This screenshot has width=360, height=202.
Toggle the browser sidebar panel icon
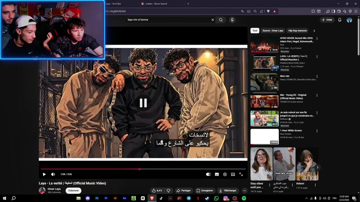tap(333, 11)
